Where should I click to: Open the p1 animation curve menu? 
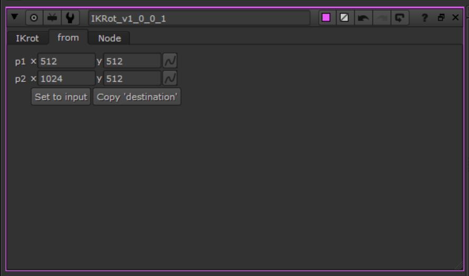[170, 61]
